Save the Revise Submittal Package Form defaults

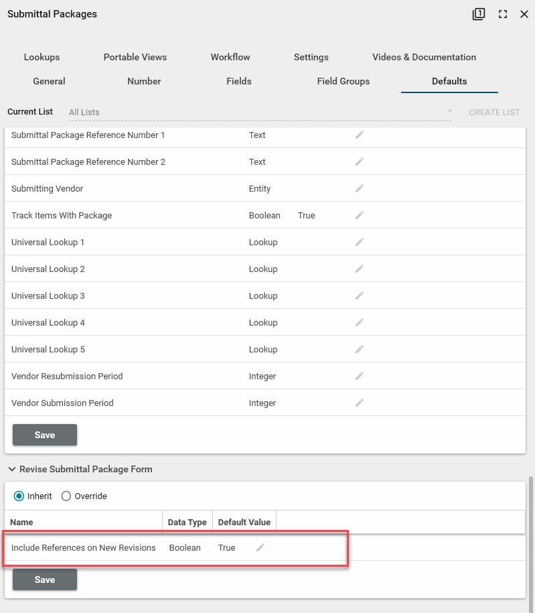click(x=45, y=580)
